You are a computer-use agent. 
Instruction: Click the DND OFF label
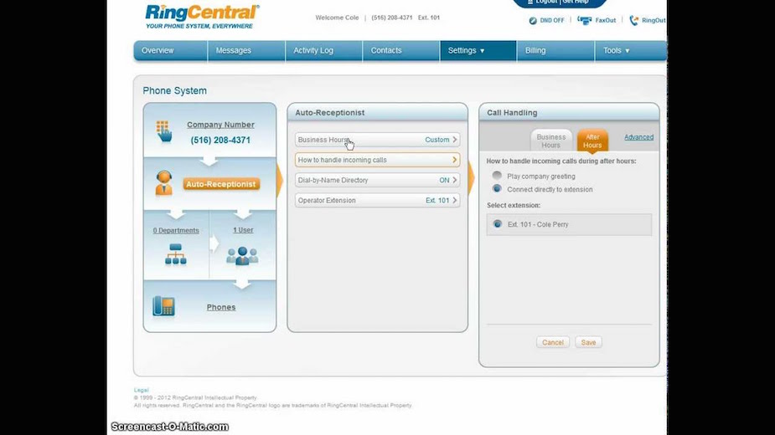pos(552,21)
